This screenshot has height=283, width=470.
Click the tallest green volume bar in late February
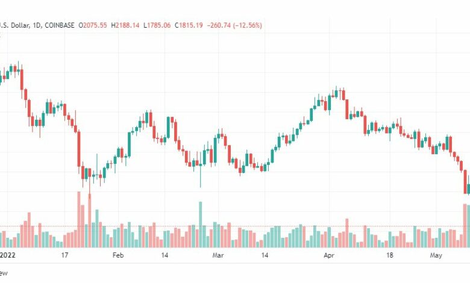tap(201, 225)
